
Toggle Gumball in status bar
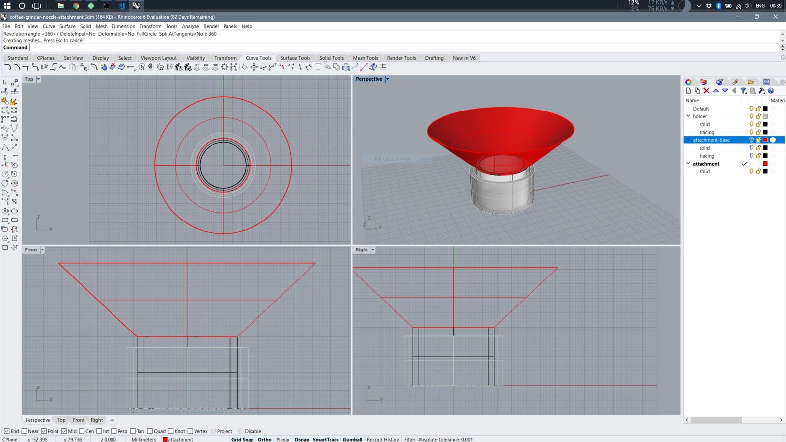pos(352,439)
